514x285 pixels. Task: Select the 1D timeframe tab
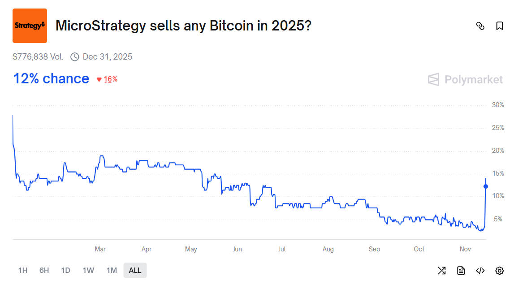(x=65, y=270)
